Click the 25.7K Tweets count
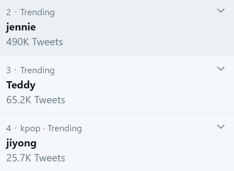The width and height of the screenshot is (234, 171). pyautogui.click(x=36, y=158)
